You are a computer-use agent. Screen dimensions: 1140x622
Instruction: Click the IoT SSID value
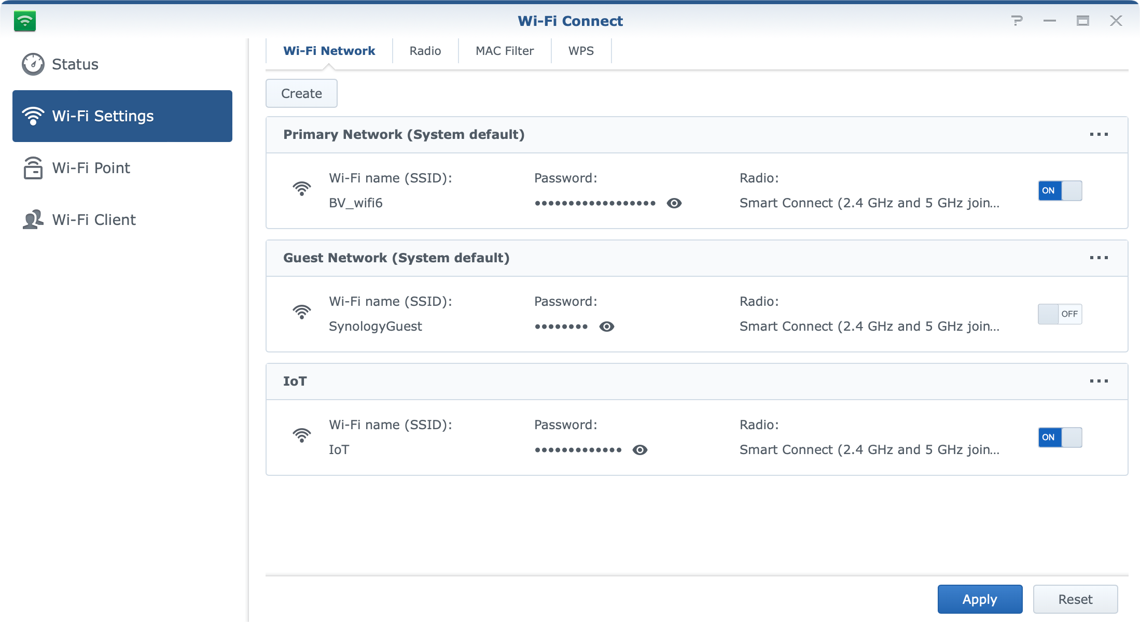pos(339,450)
